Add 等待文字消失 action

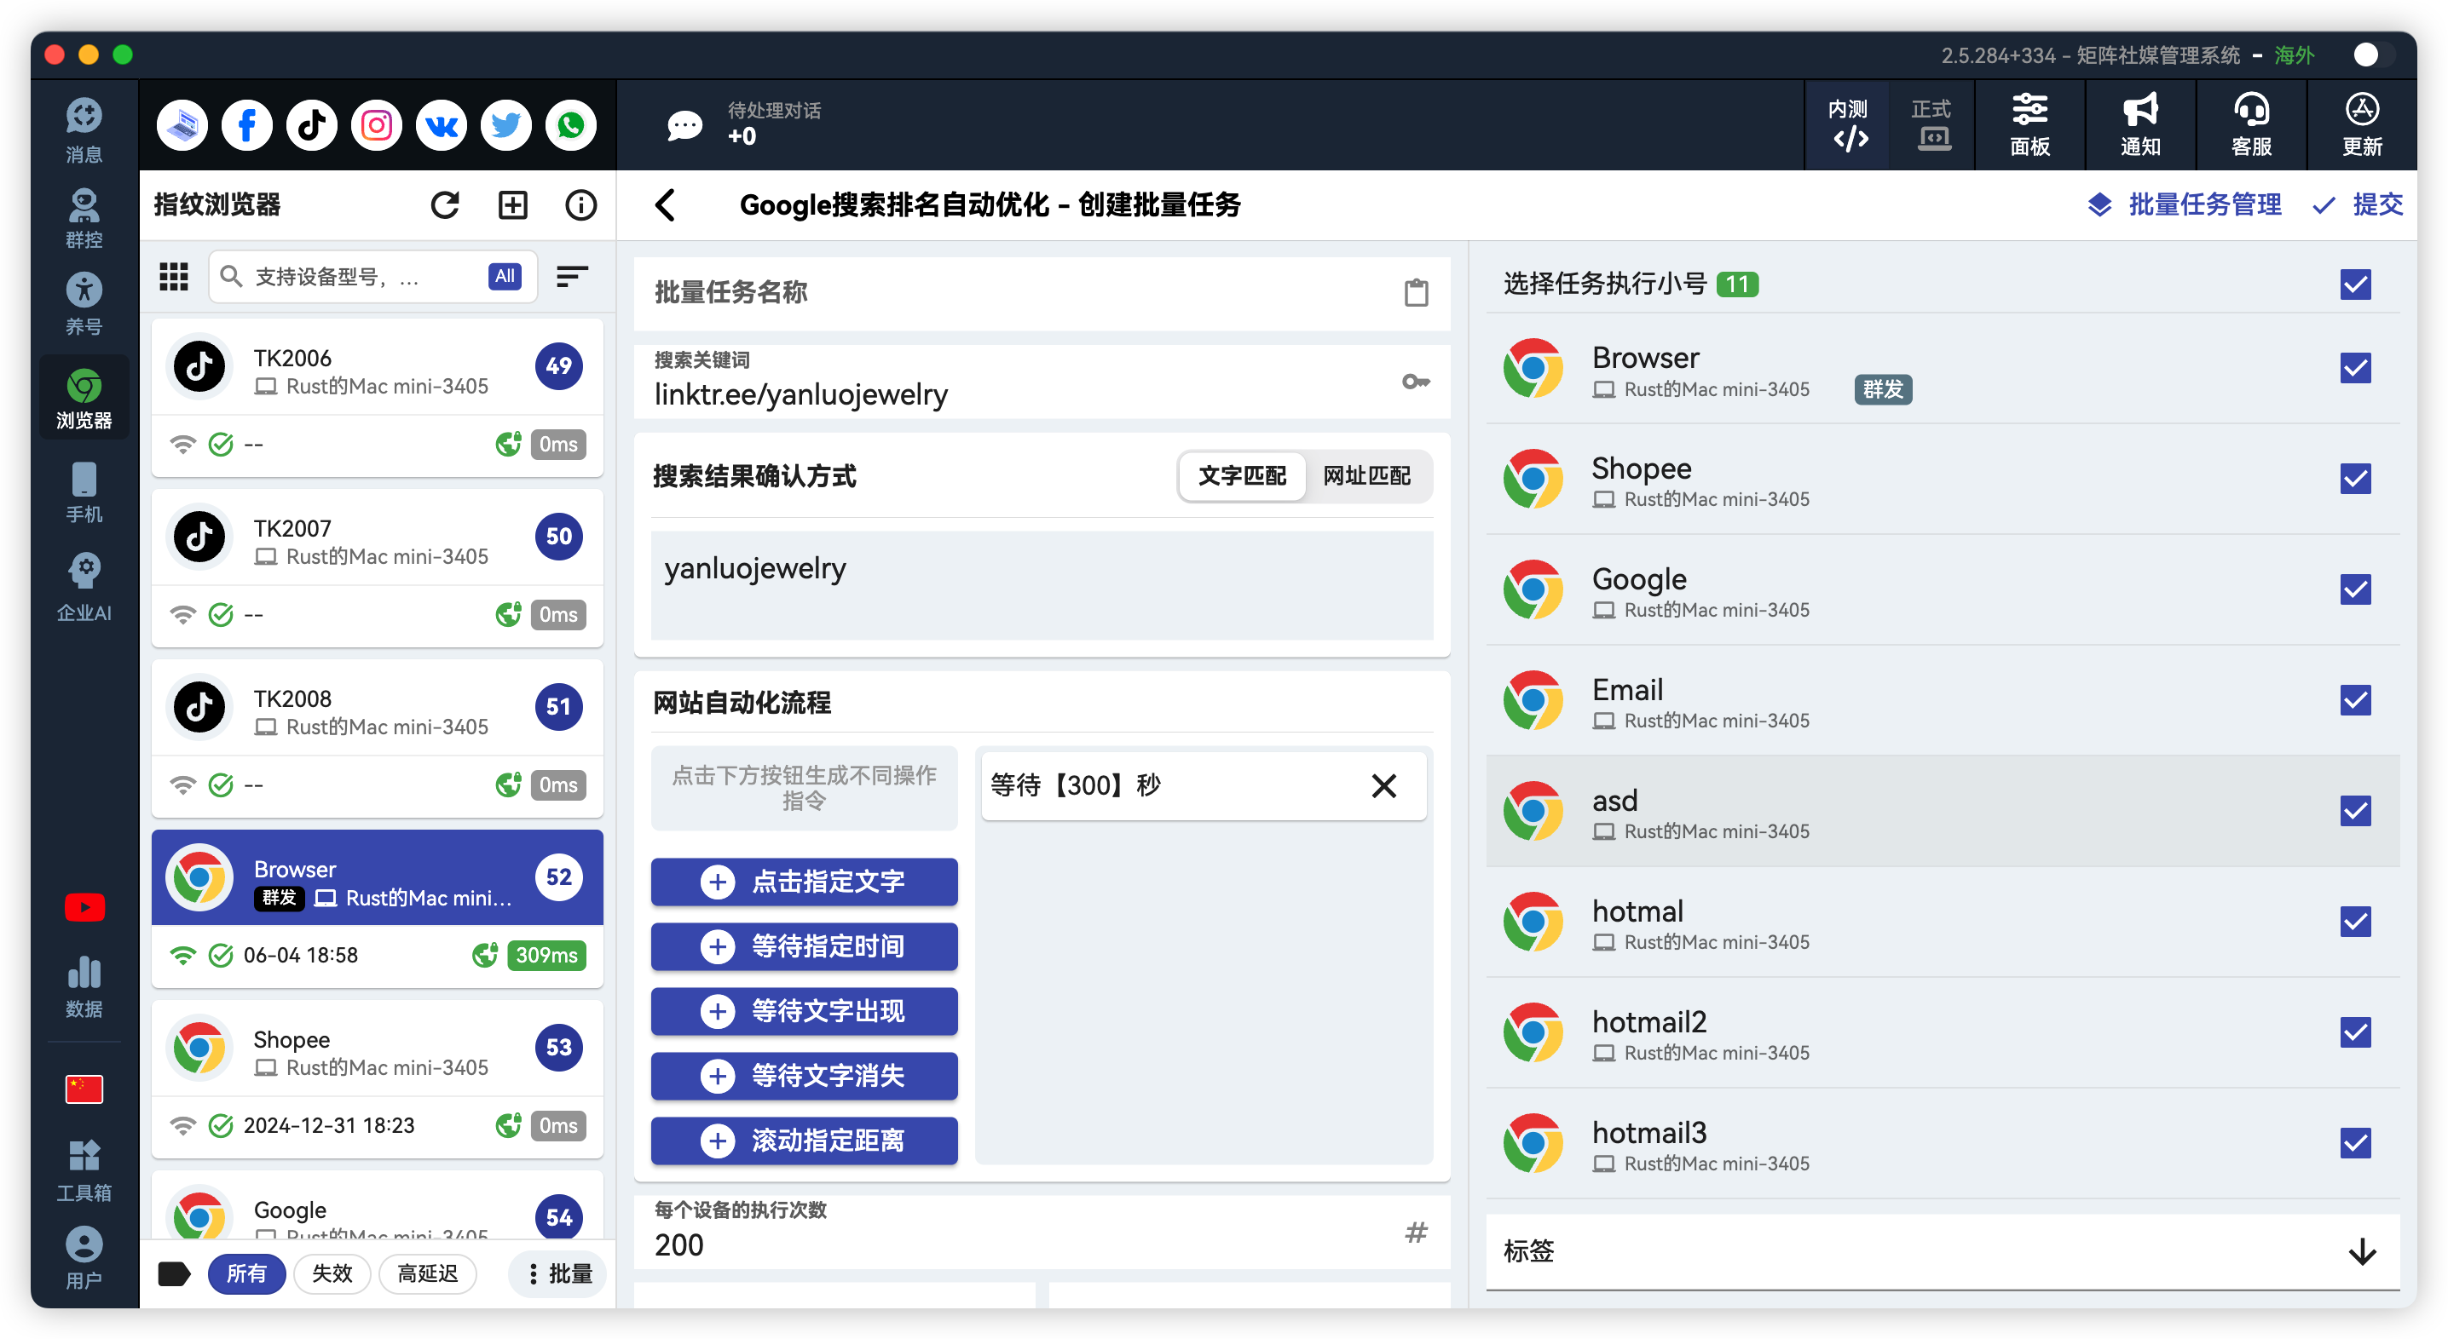804,1075
